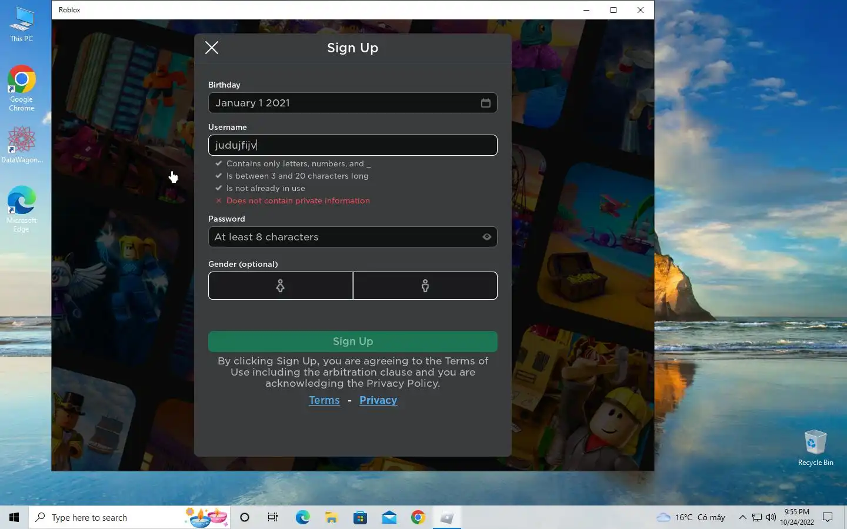Screen dimensions: 847x529
Task: Launch Google Chrome from taskbar
Action: click(418, 517)
